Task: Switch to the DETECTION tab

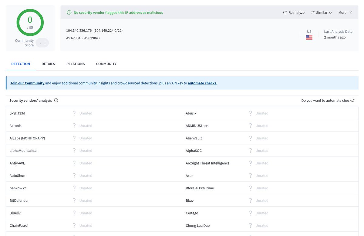Action: tap(21, 64)
